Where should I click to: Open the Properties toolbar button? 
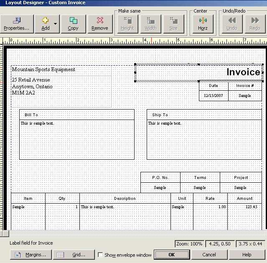coord(17,24)
